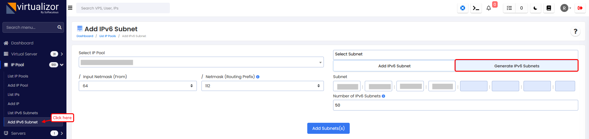Click the Add Subnets(s) button
Screen dimensions: 589x139
328,128
